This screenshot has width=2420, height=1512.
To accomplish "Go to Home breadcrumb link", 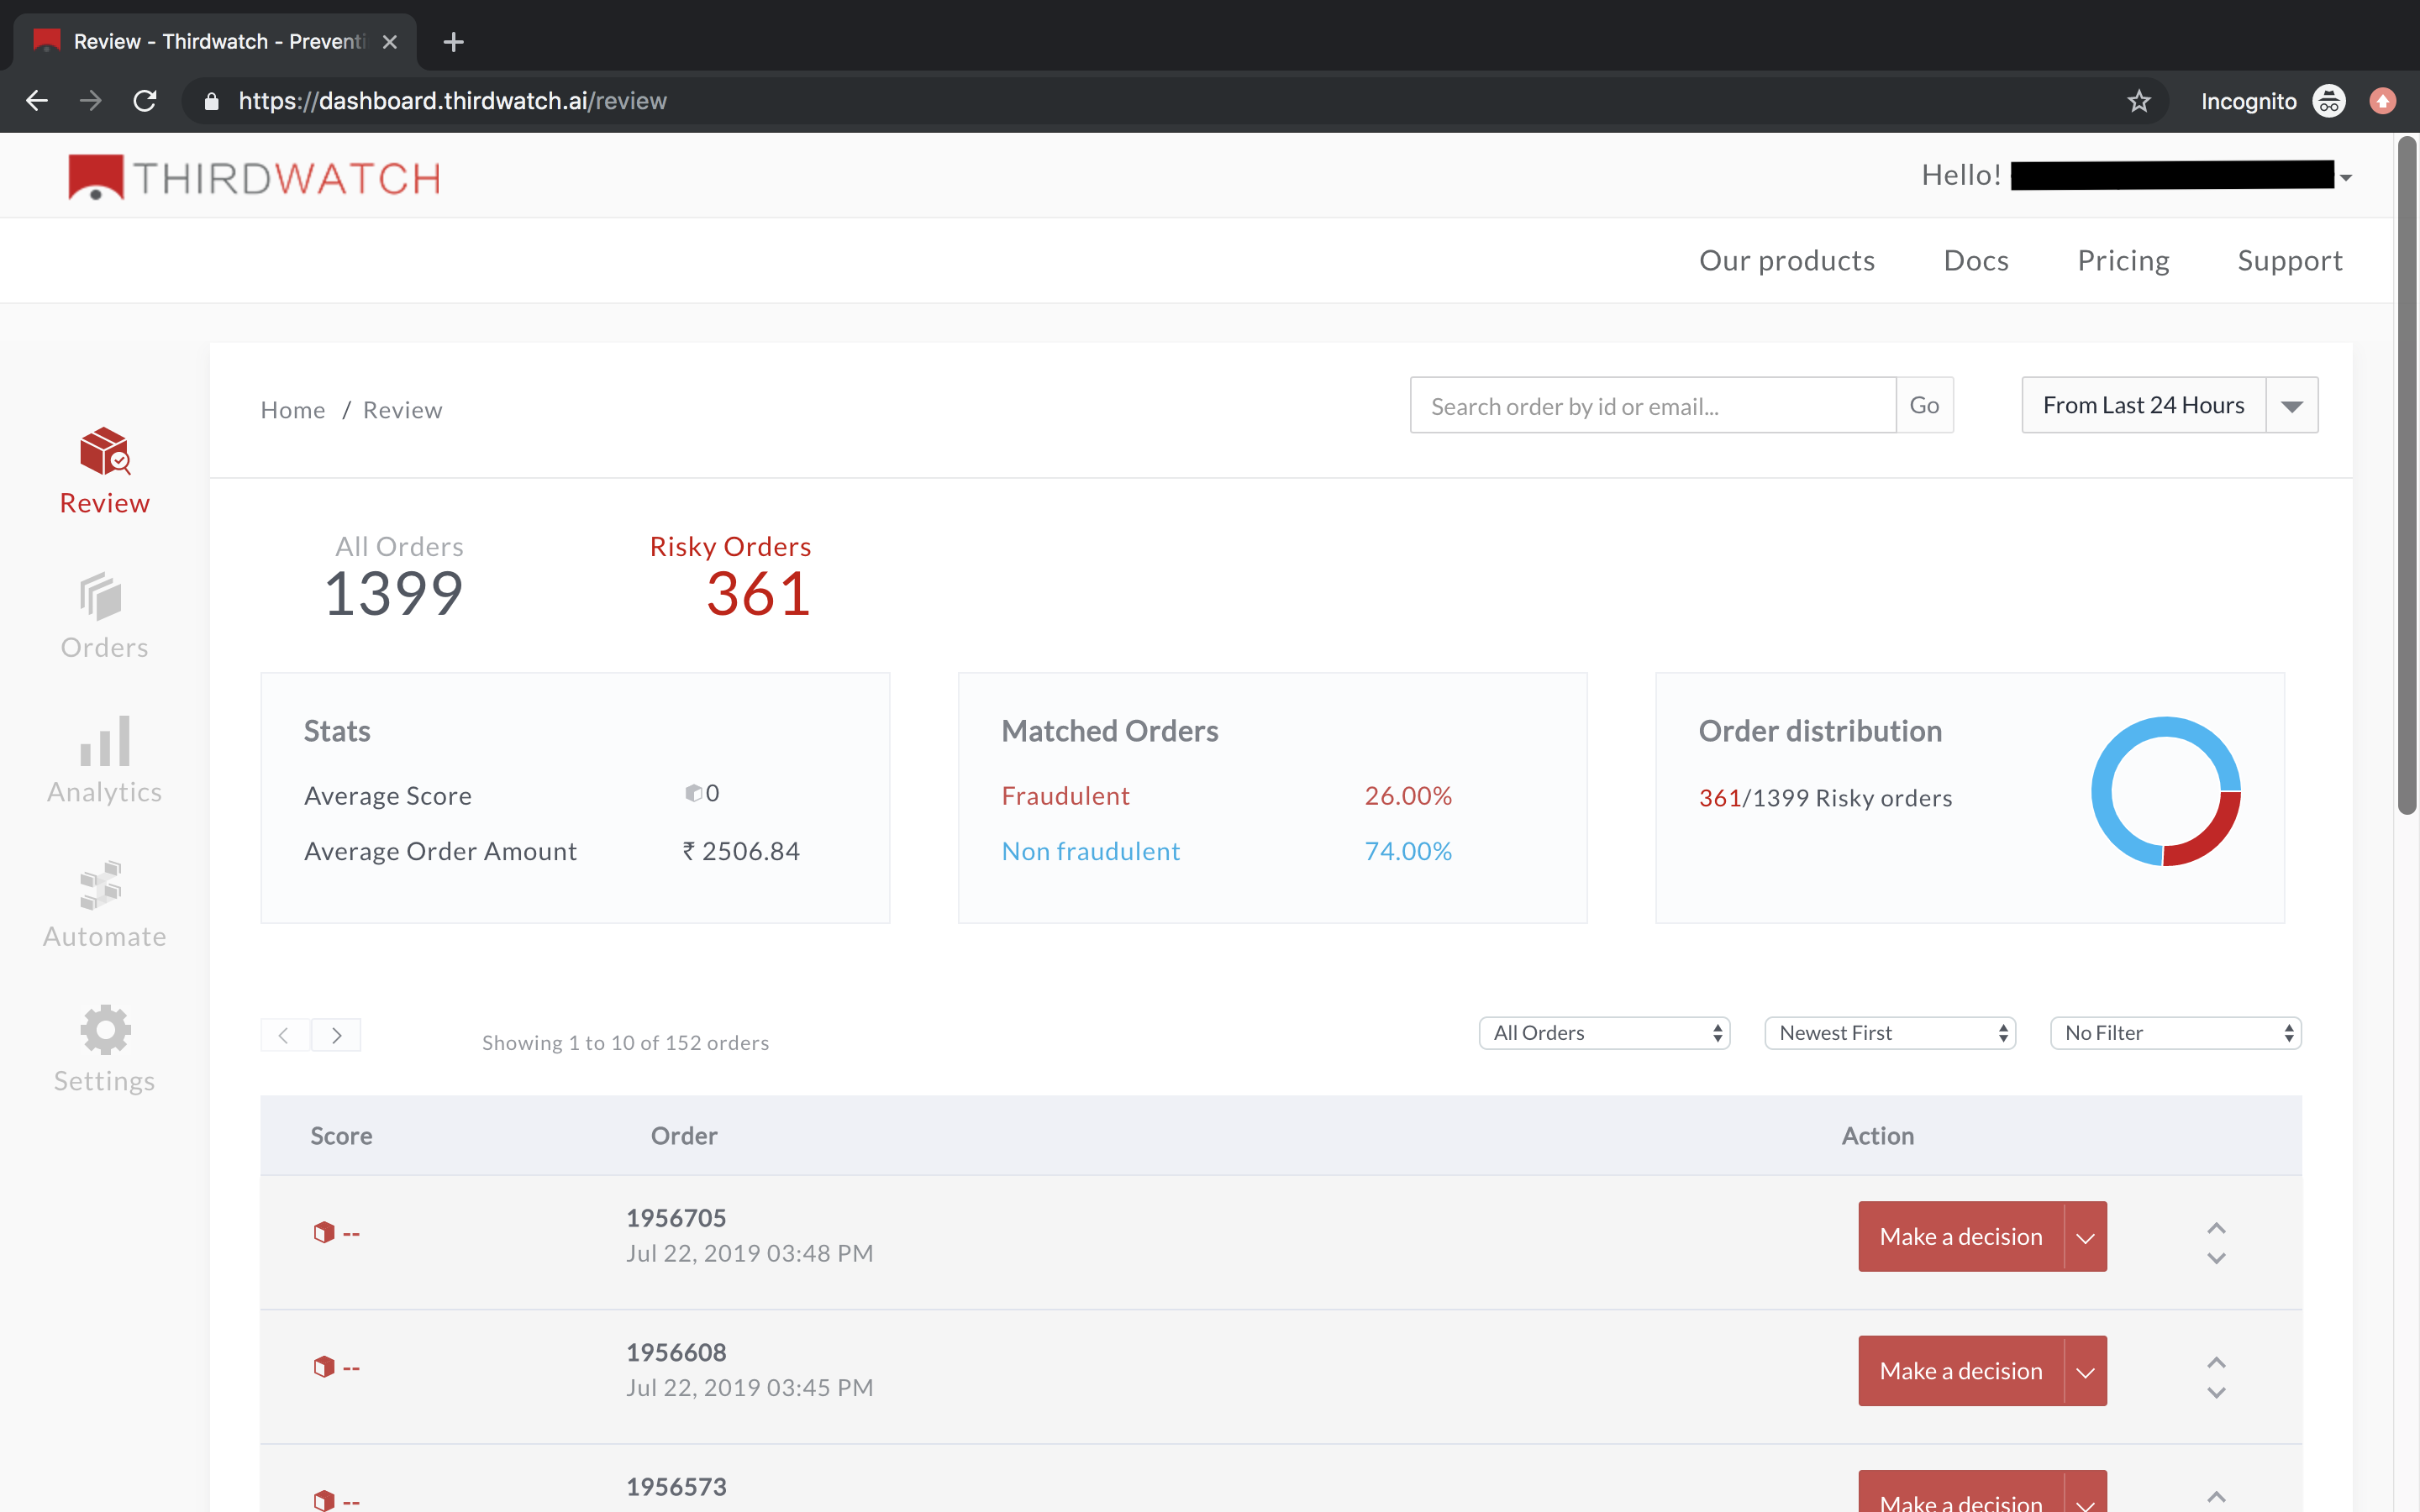I will [293, 410].
